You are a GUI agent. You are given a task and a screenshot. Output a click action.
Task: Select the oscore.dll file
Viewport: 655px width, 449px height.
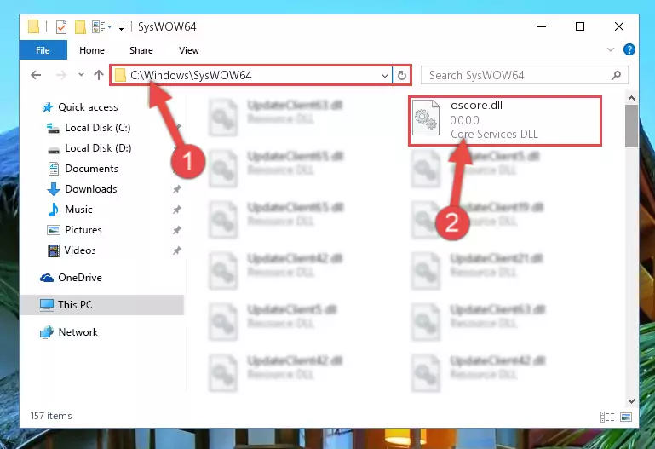505,121
